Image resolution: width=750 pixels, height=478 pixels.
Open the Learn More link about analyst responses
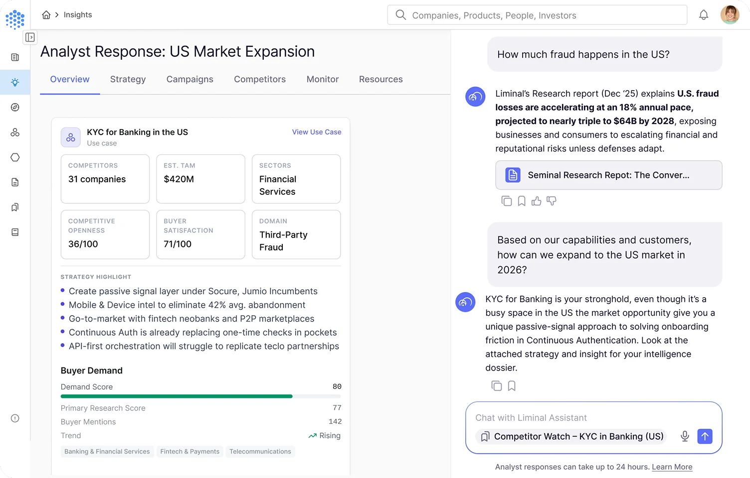672,467
